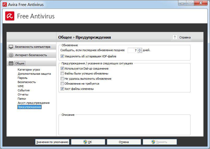Click the Значения по умолчанию button
The height and width of the screenshot is (149, 210).
pyautogui.click(x=52, y=142)
